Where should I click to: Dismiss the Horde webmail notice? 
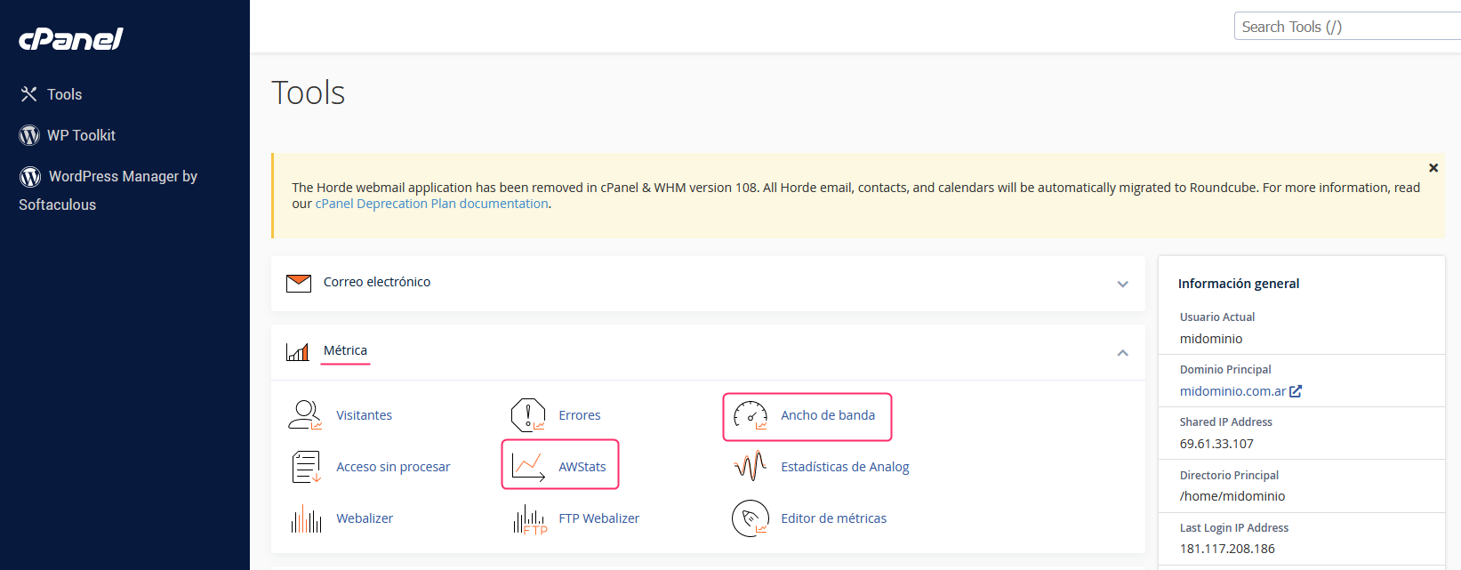tap(1433, 168)
